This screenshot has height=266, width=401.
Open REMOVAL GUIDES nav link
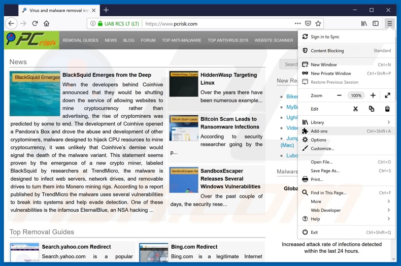click(x=80, y=40)
